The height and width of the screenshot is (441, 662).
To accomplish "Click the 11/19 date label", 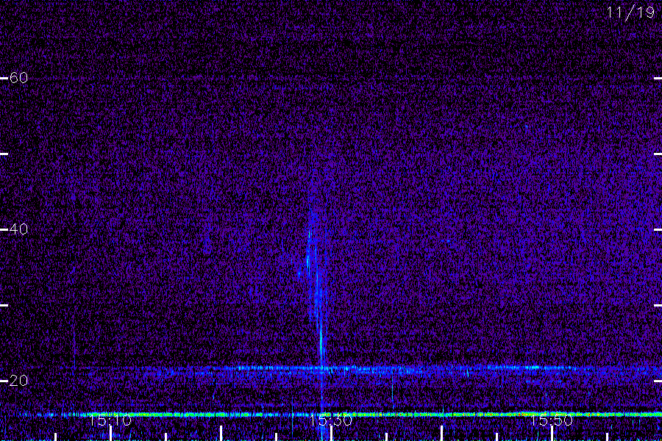I will pyautogui.click(x=630, y=12).
